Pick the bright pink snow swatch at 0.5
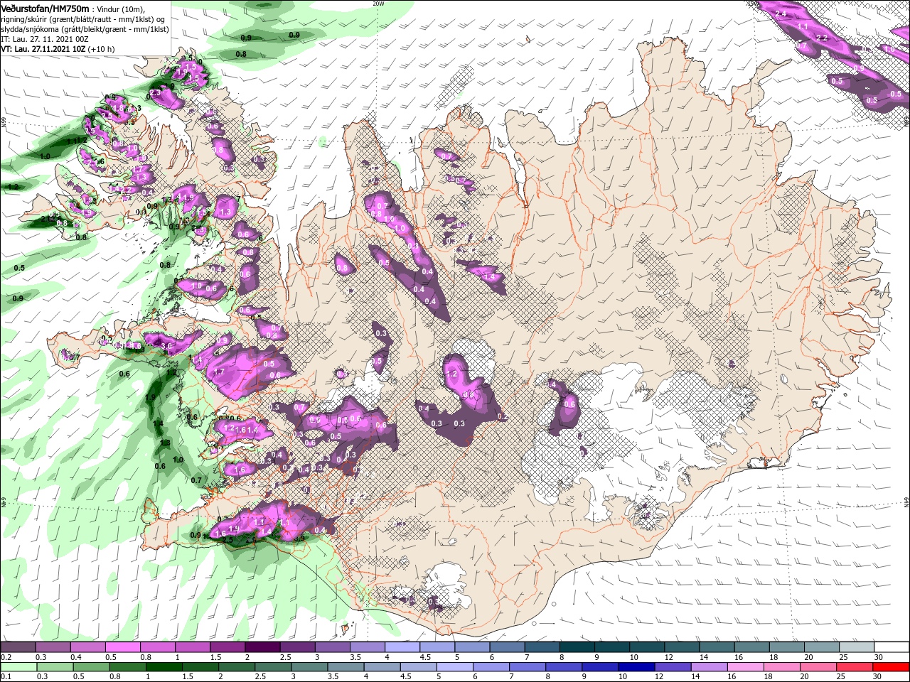 pyautogui.click(x=123, y=647)
